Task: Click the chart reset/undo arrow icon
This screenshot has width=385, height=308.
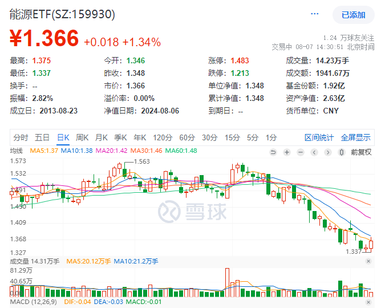Action: [273, 152]
